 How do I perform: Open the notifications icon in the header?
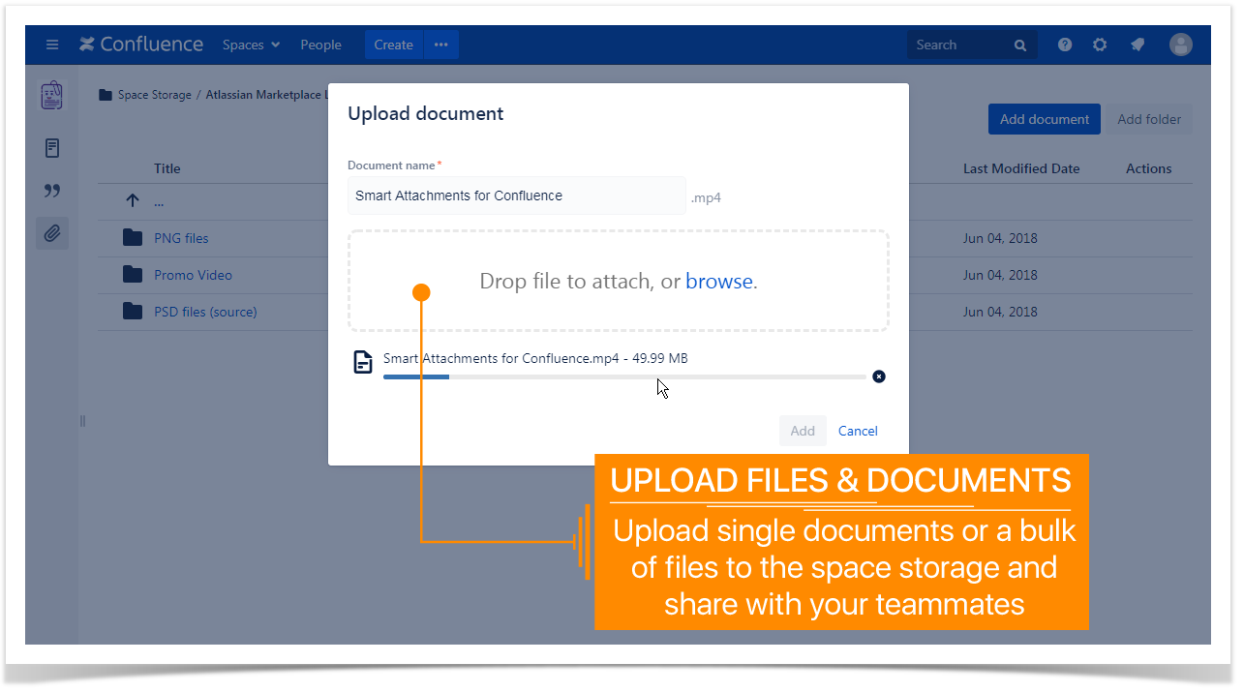pyautogui.click(x=1138, y=45)
